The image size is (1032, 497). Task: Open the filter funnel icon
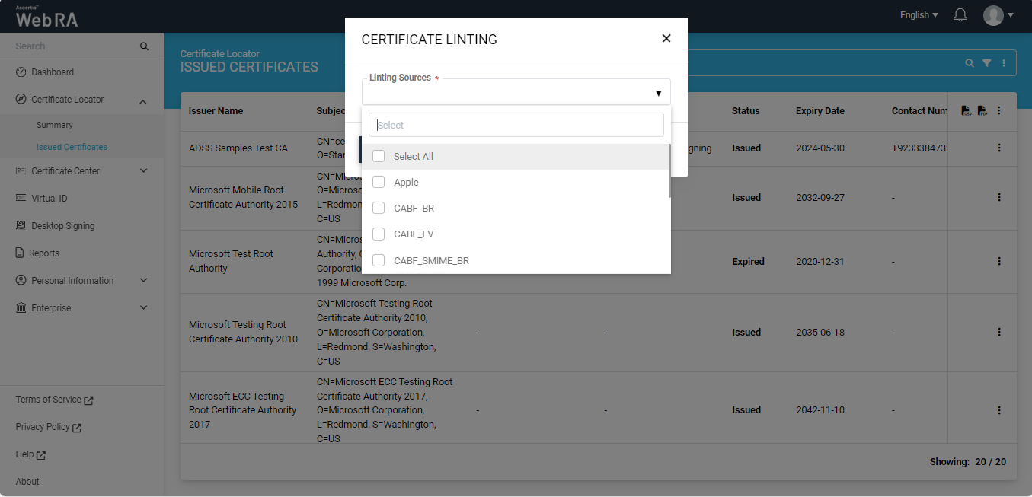987,63
